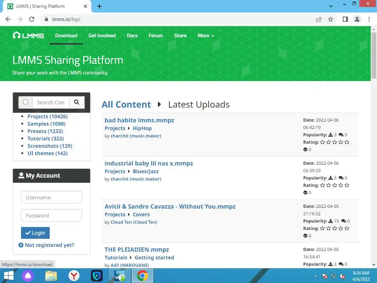Viewport: 377px width, 283px height.
Task: Open Getting started subcategory link
Action: tap(154, 258)
